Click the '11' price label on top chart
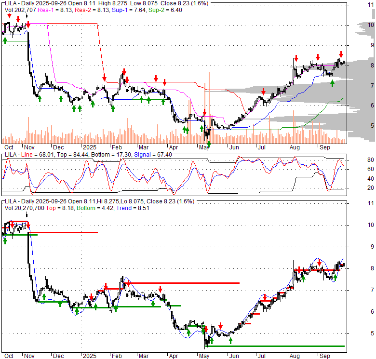Screen dimensions: 376x359 coord(371,4)
